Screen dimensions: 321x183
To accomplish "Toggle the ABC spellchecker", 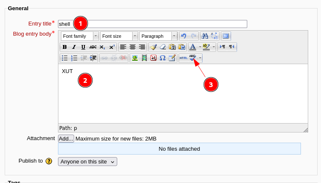I will [x=193, y=58].
